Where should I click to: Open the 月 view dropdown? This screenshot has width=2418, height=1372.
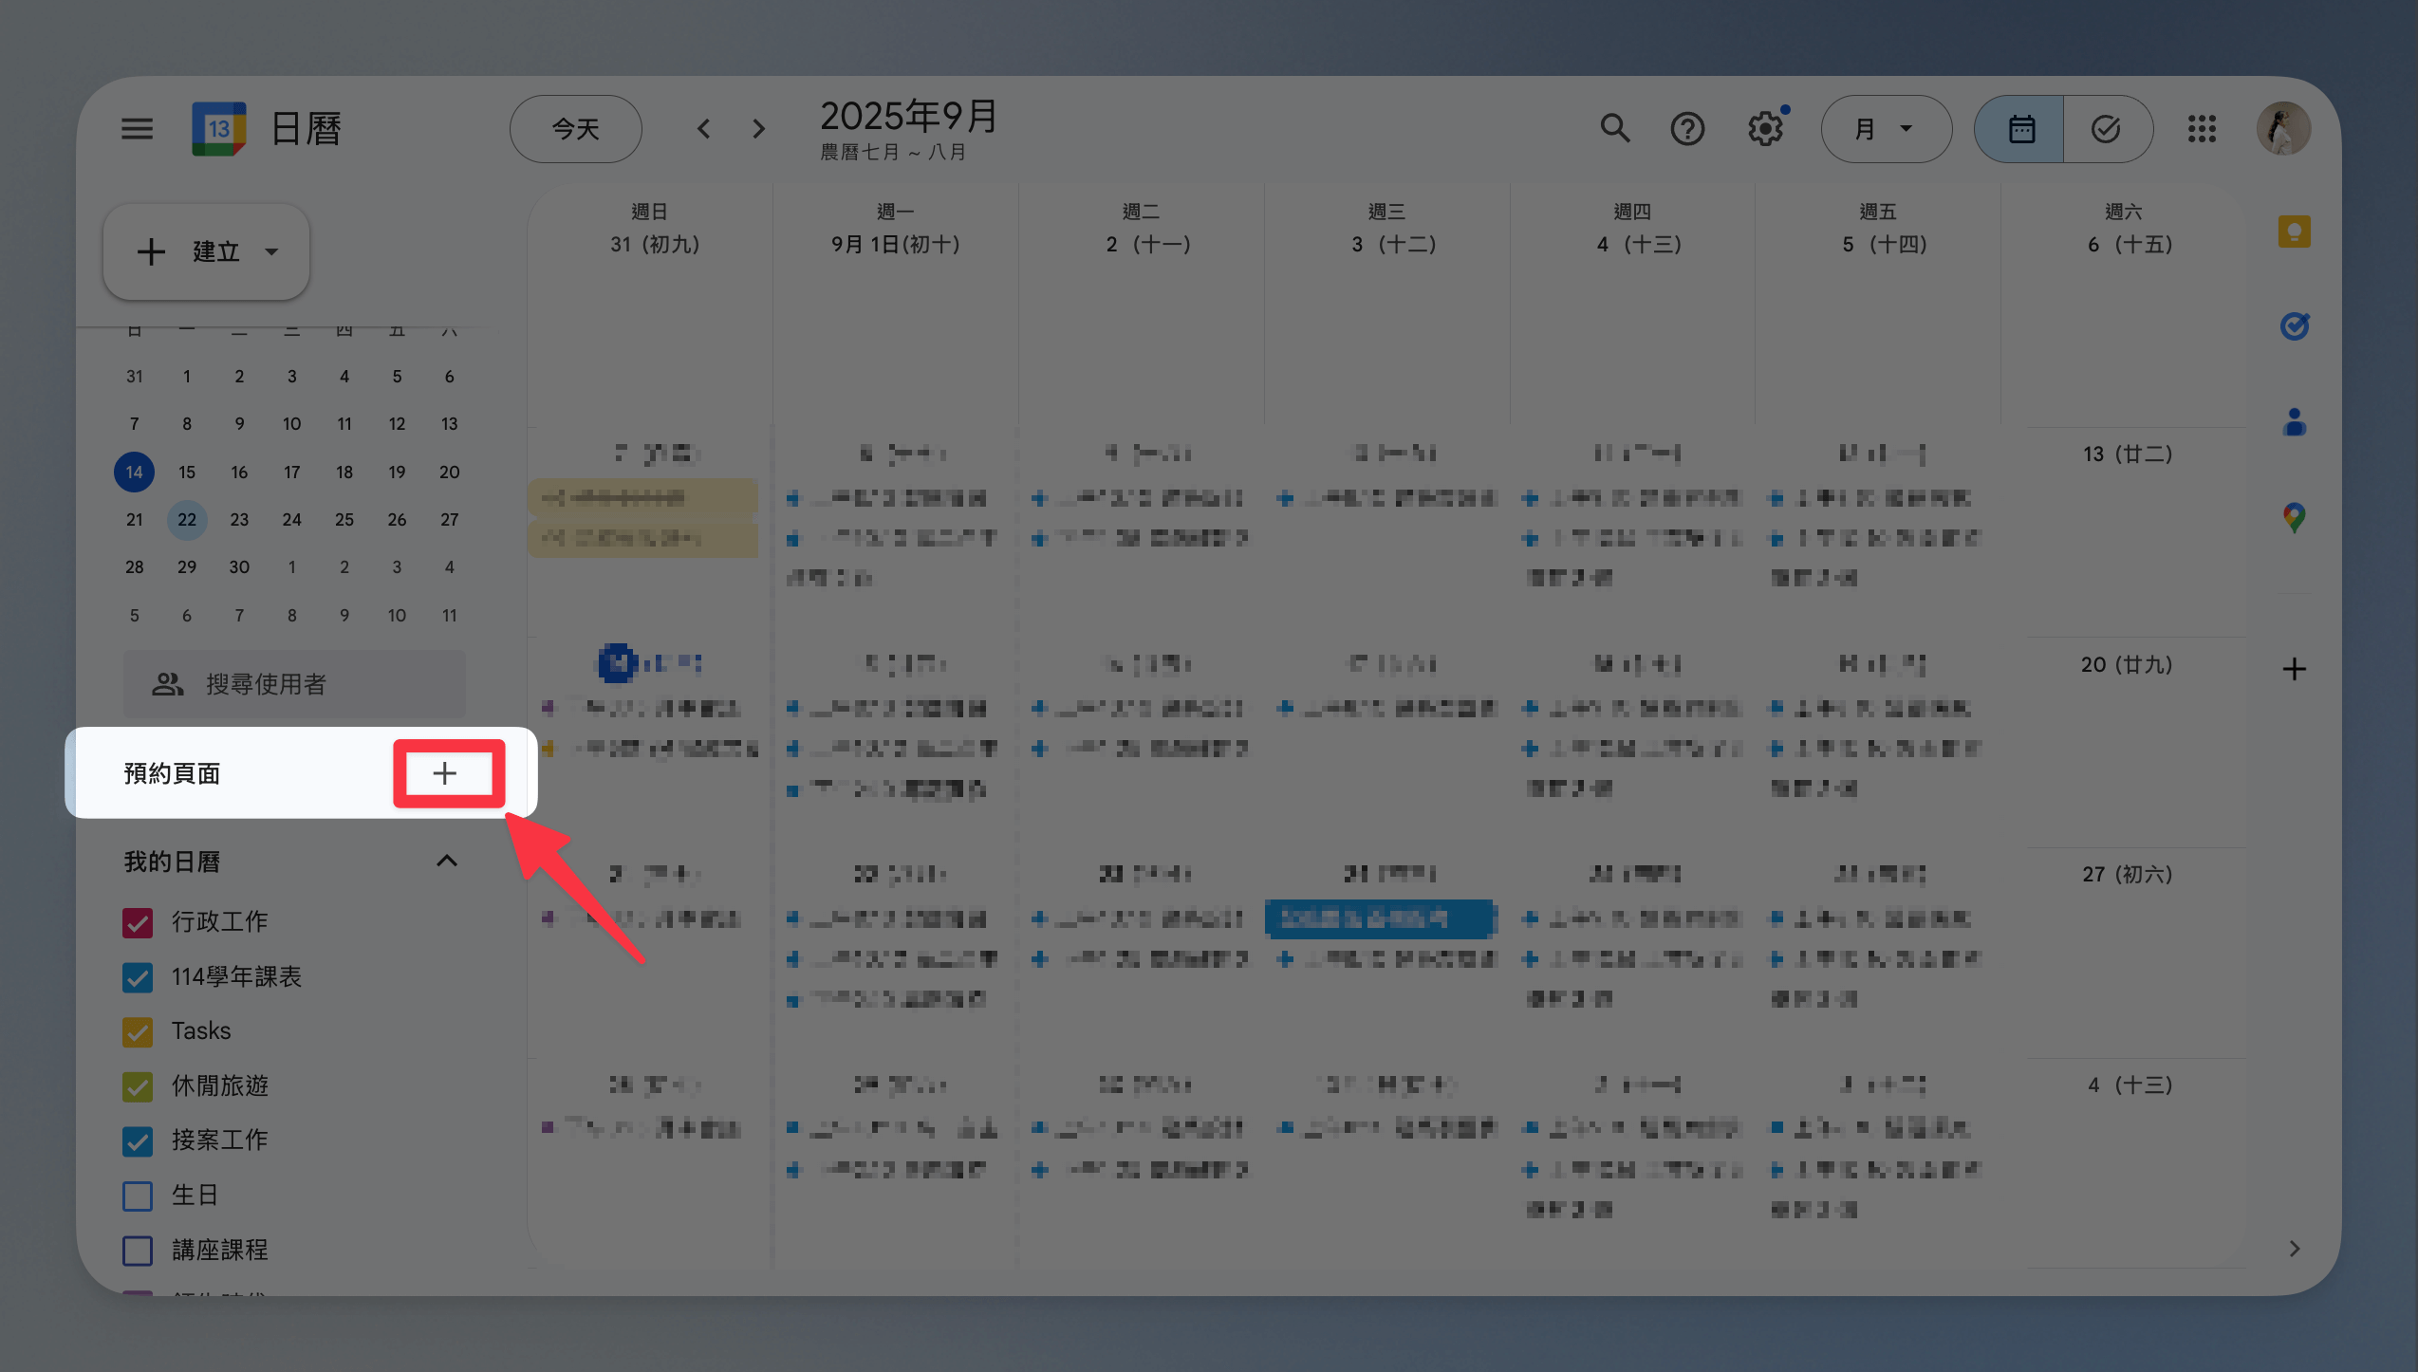pos(1885,128)
